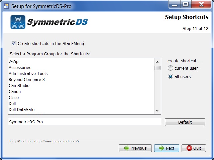The height and width of the screenshot is (160, 214).
Task: Select 7-Zip in the program group list
Action: pyautogui.click(x=81, y=61)
